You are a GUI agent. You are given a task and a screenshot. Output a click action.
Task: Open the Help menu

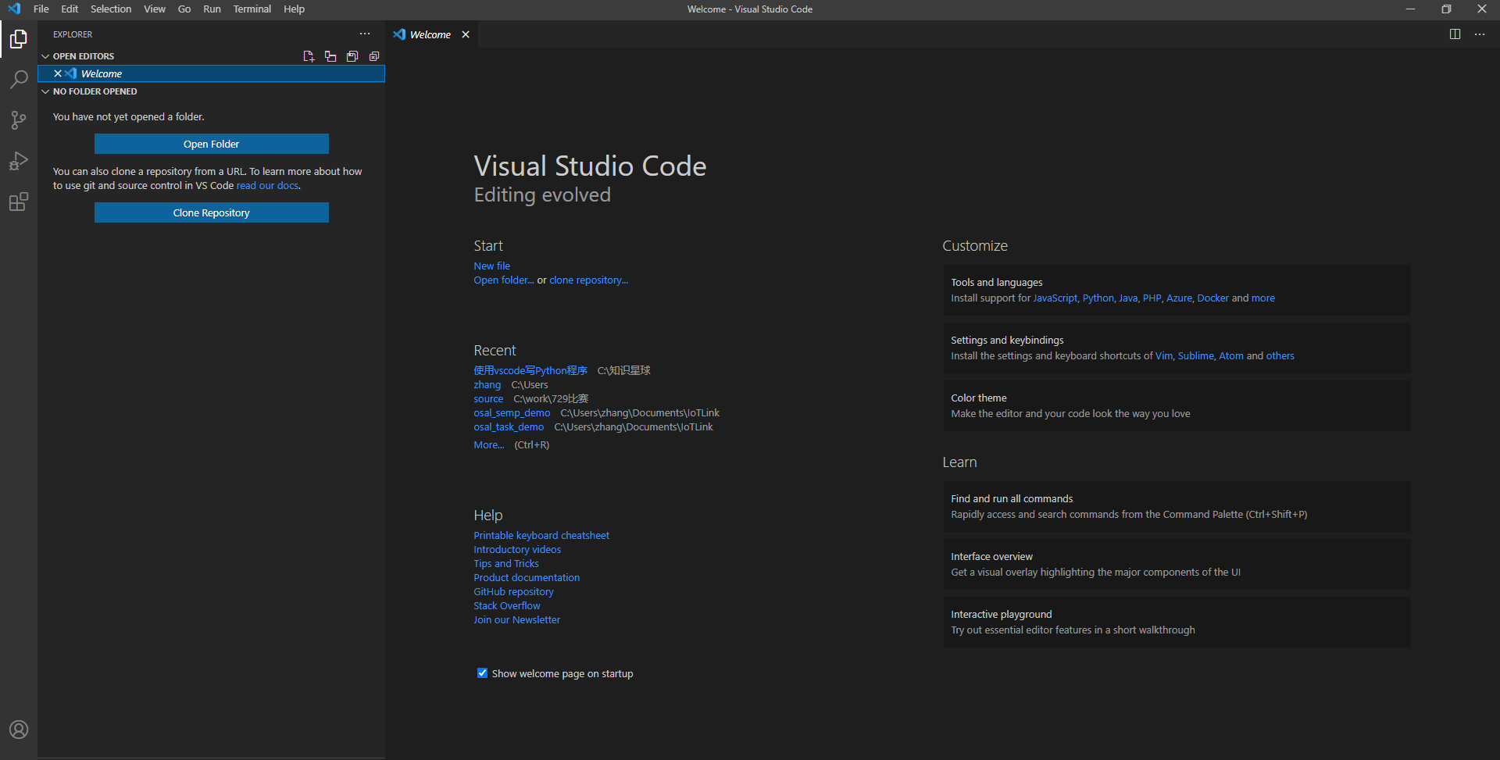click(x=294, y=9)
